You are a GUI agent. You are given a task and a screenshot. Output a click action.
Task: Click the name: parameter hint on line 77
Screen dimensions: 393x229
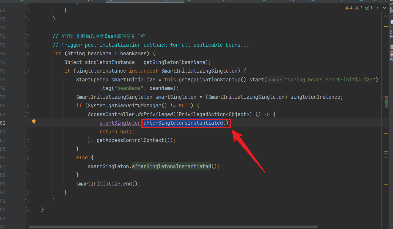pyautogui.click(x=275, y=80)
